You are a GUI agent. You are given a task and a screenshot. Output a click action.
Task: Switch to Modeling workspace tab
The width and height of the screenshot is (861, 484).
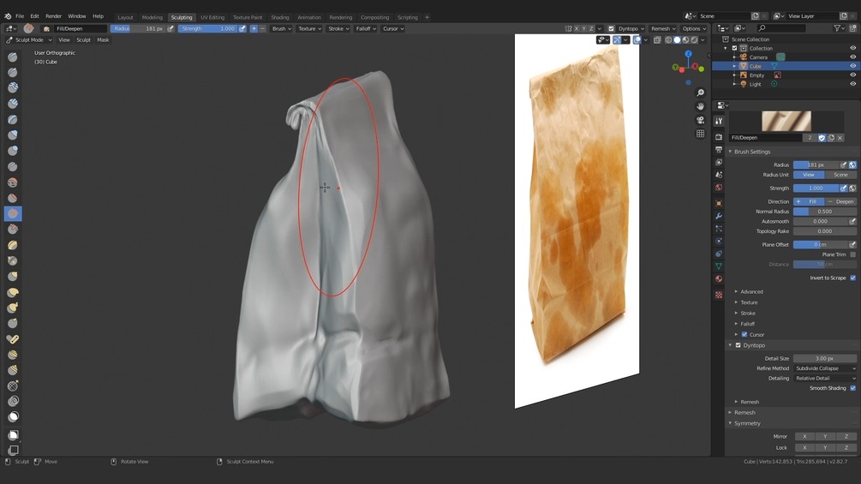[x=152, y=17]
